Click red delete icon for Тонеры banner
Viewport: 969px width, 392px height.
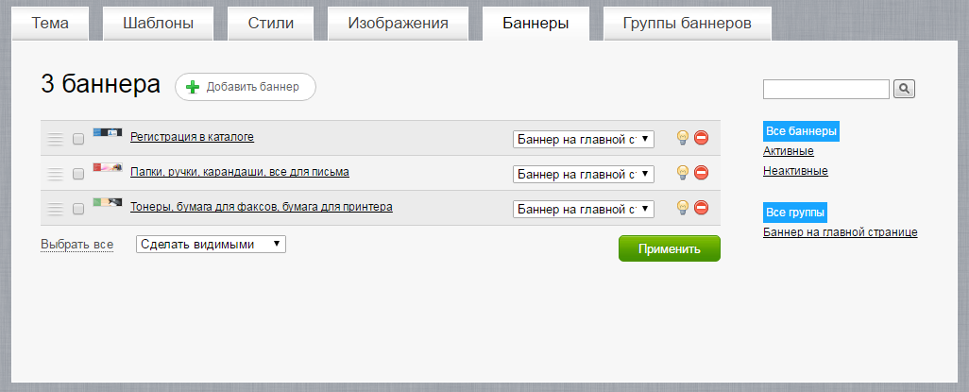click(x=701, y=208)
